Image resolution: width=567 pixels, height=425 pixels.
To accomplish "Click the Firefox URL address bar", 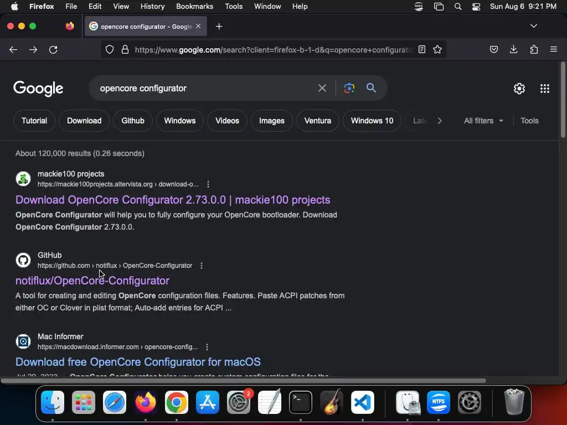I will pos(274,49).
